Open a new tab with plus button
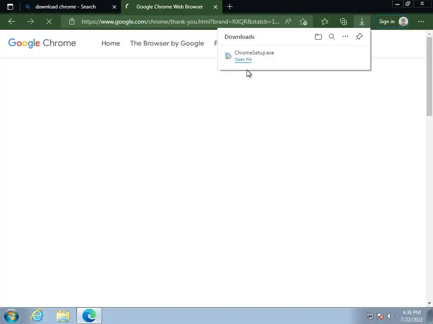The width and height of the screenshot is (433, 324). (230, 7)
